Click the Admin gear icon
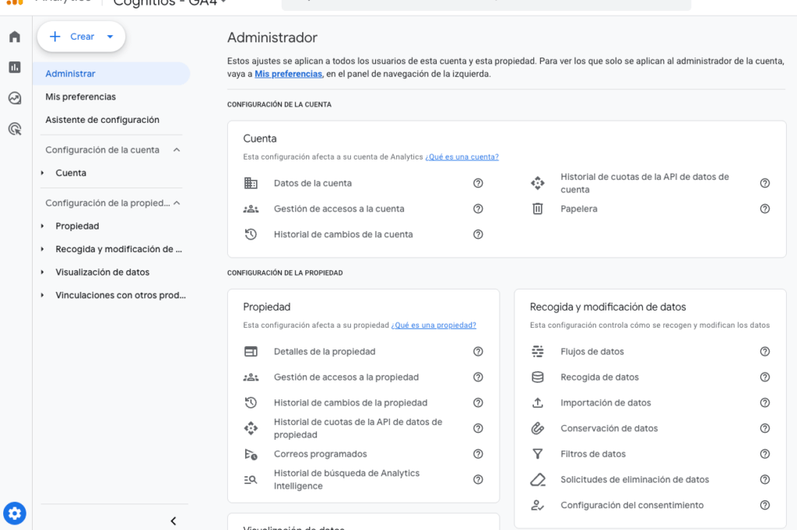The width and height of the screenshot is (797, 530). point(15,513)
